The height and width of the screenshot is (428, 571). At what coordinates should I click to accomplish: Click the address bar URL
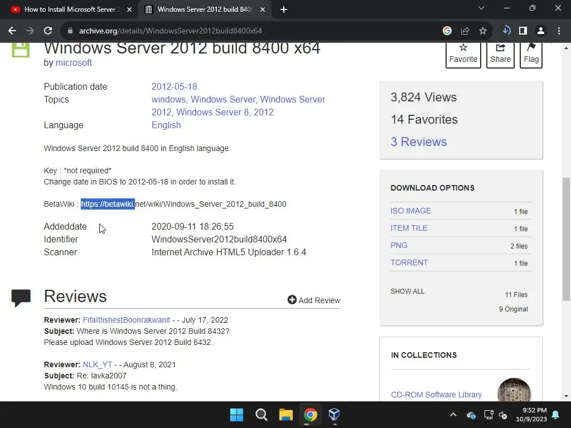pyautogui.click(x=171, y=31)
